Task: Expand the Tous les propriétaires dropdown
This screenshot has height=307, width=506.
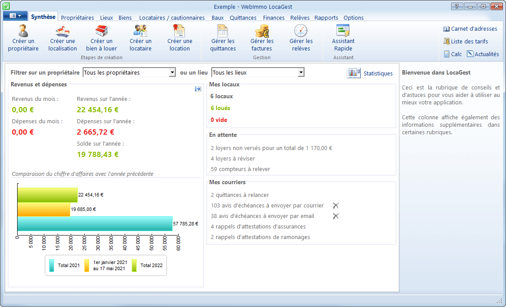Action: pyautogui.click(x=172, y=73)
